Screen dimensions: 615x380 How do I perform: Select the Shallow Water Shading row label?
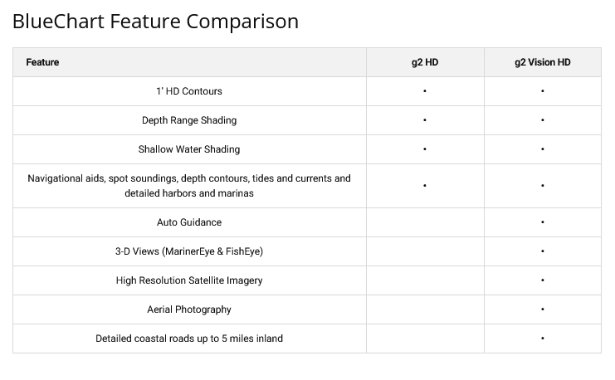189,149
